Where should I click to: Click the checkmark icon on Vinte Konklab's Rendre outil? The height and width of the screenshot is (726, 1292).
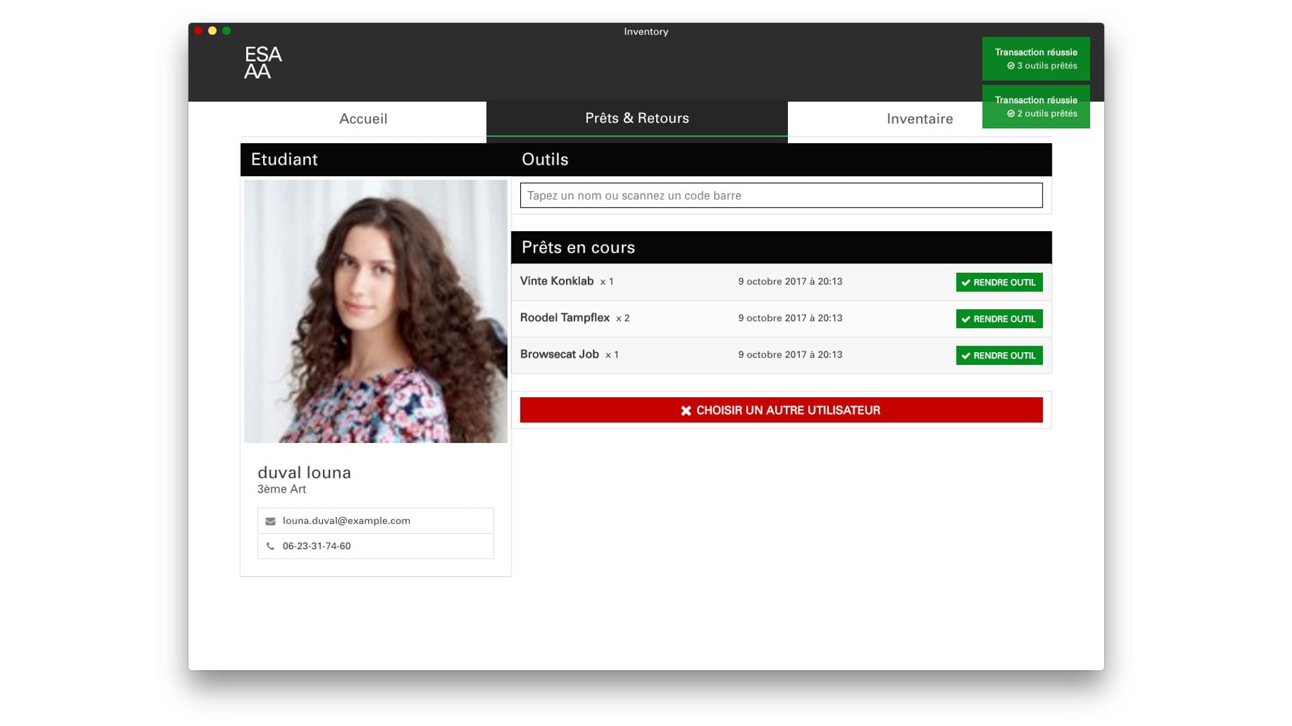[966, 283]
